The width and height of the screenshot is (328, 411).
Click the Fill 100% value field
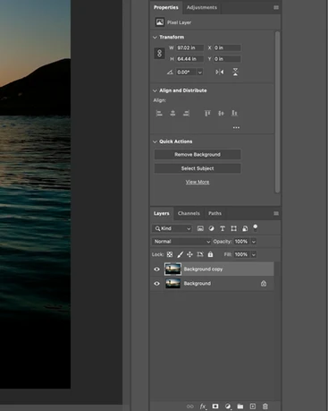click(x=241, y=254)
